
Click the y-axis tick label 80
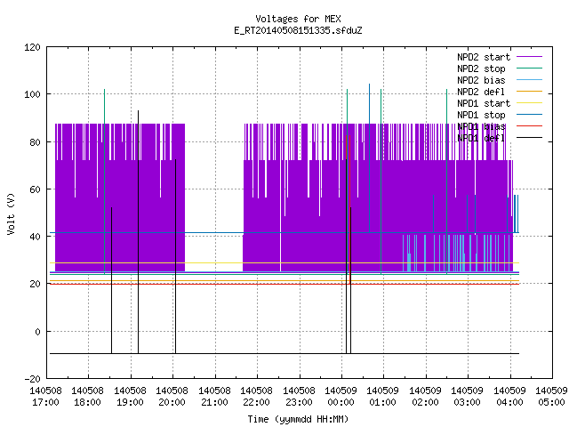35,142
